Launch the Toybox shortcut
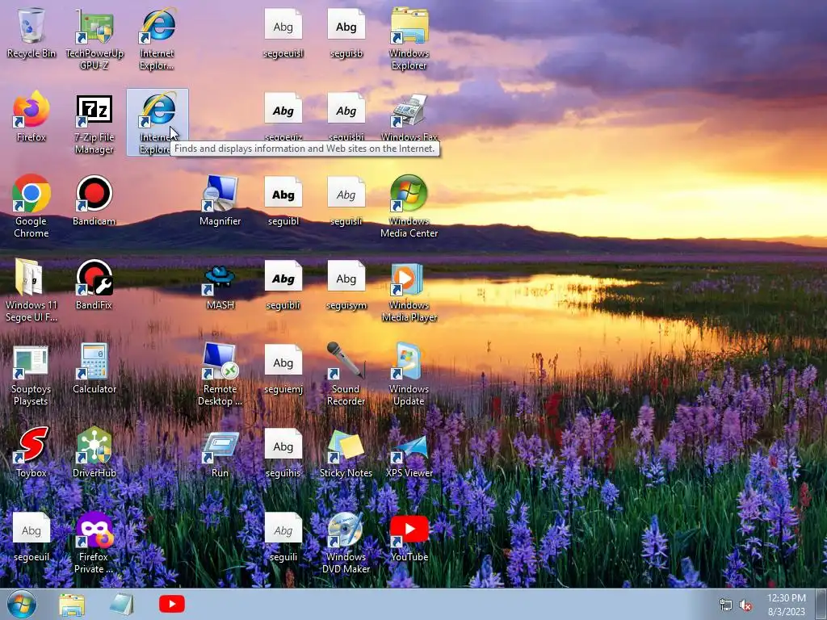This screenshot has width=827, height=620. [31, 452]
